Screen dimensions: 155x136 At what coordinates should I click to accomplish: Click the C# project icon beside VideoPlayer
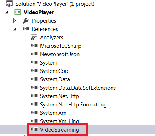pos(18,12)
